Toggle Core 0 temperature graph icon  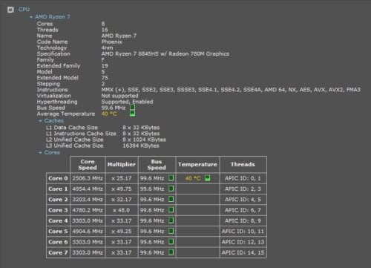208,178
